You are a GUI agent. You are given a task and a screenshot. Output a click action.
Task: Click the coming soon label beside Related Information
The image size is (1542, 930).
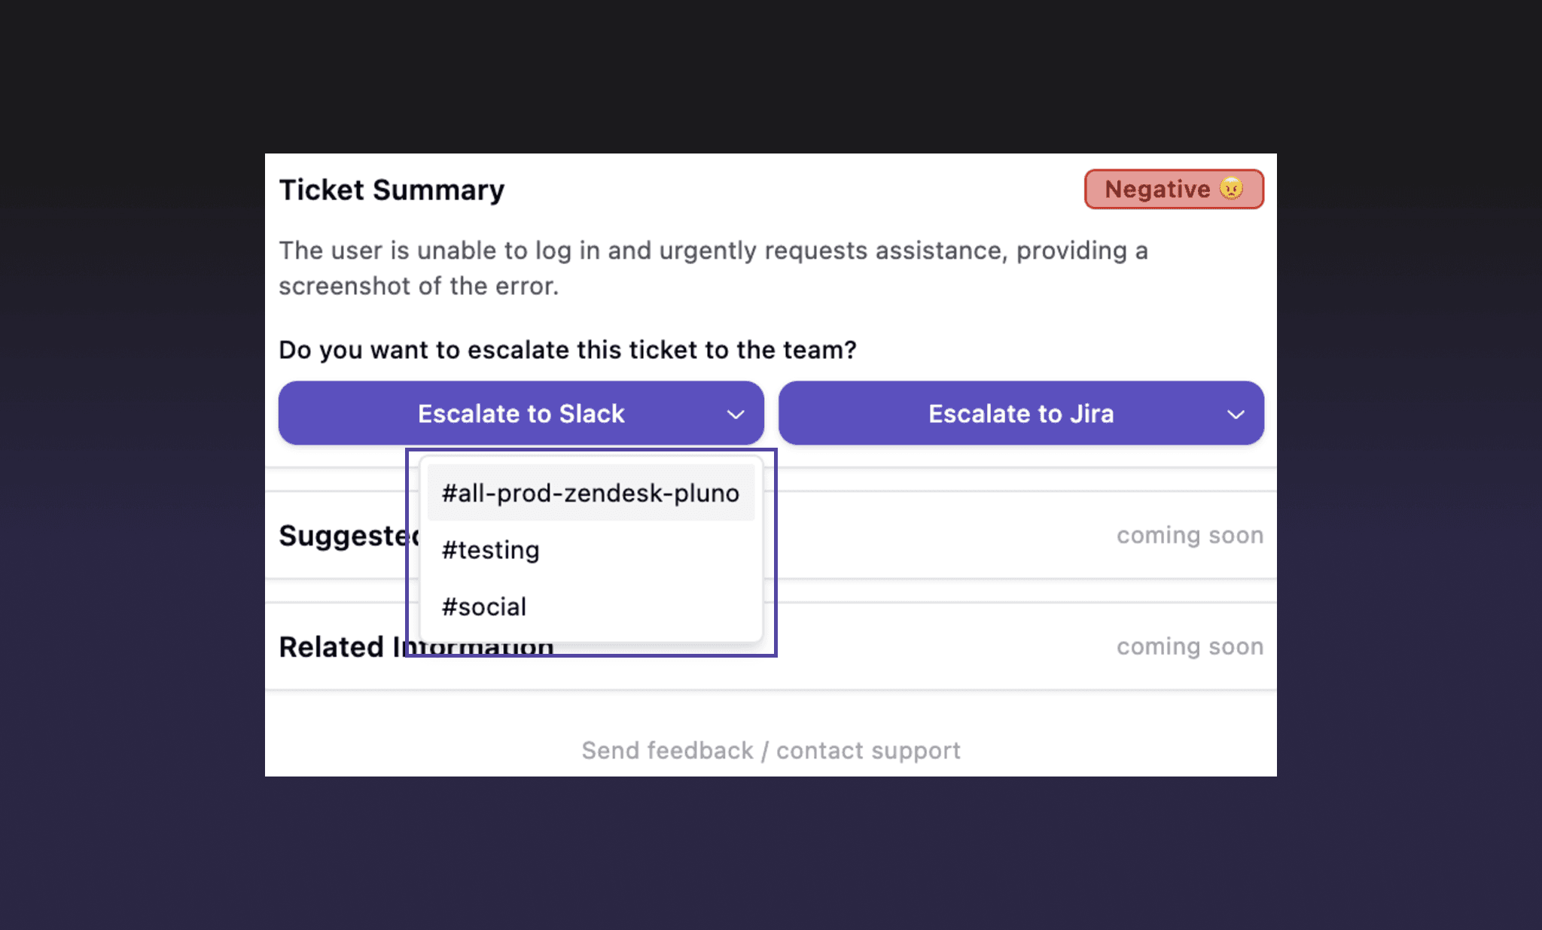coord(1190,646)
